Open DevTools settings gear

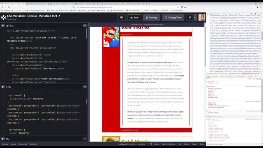256,14
